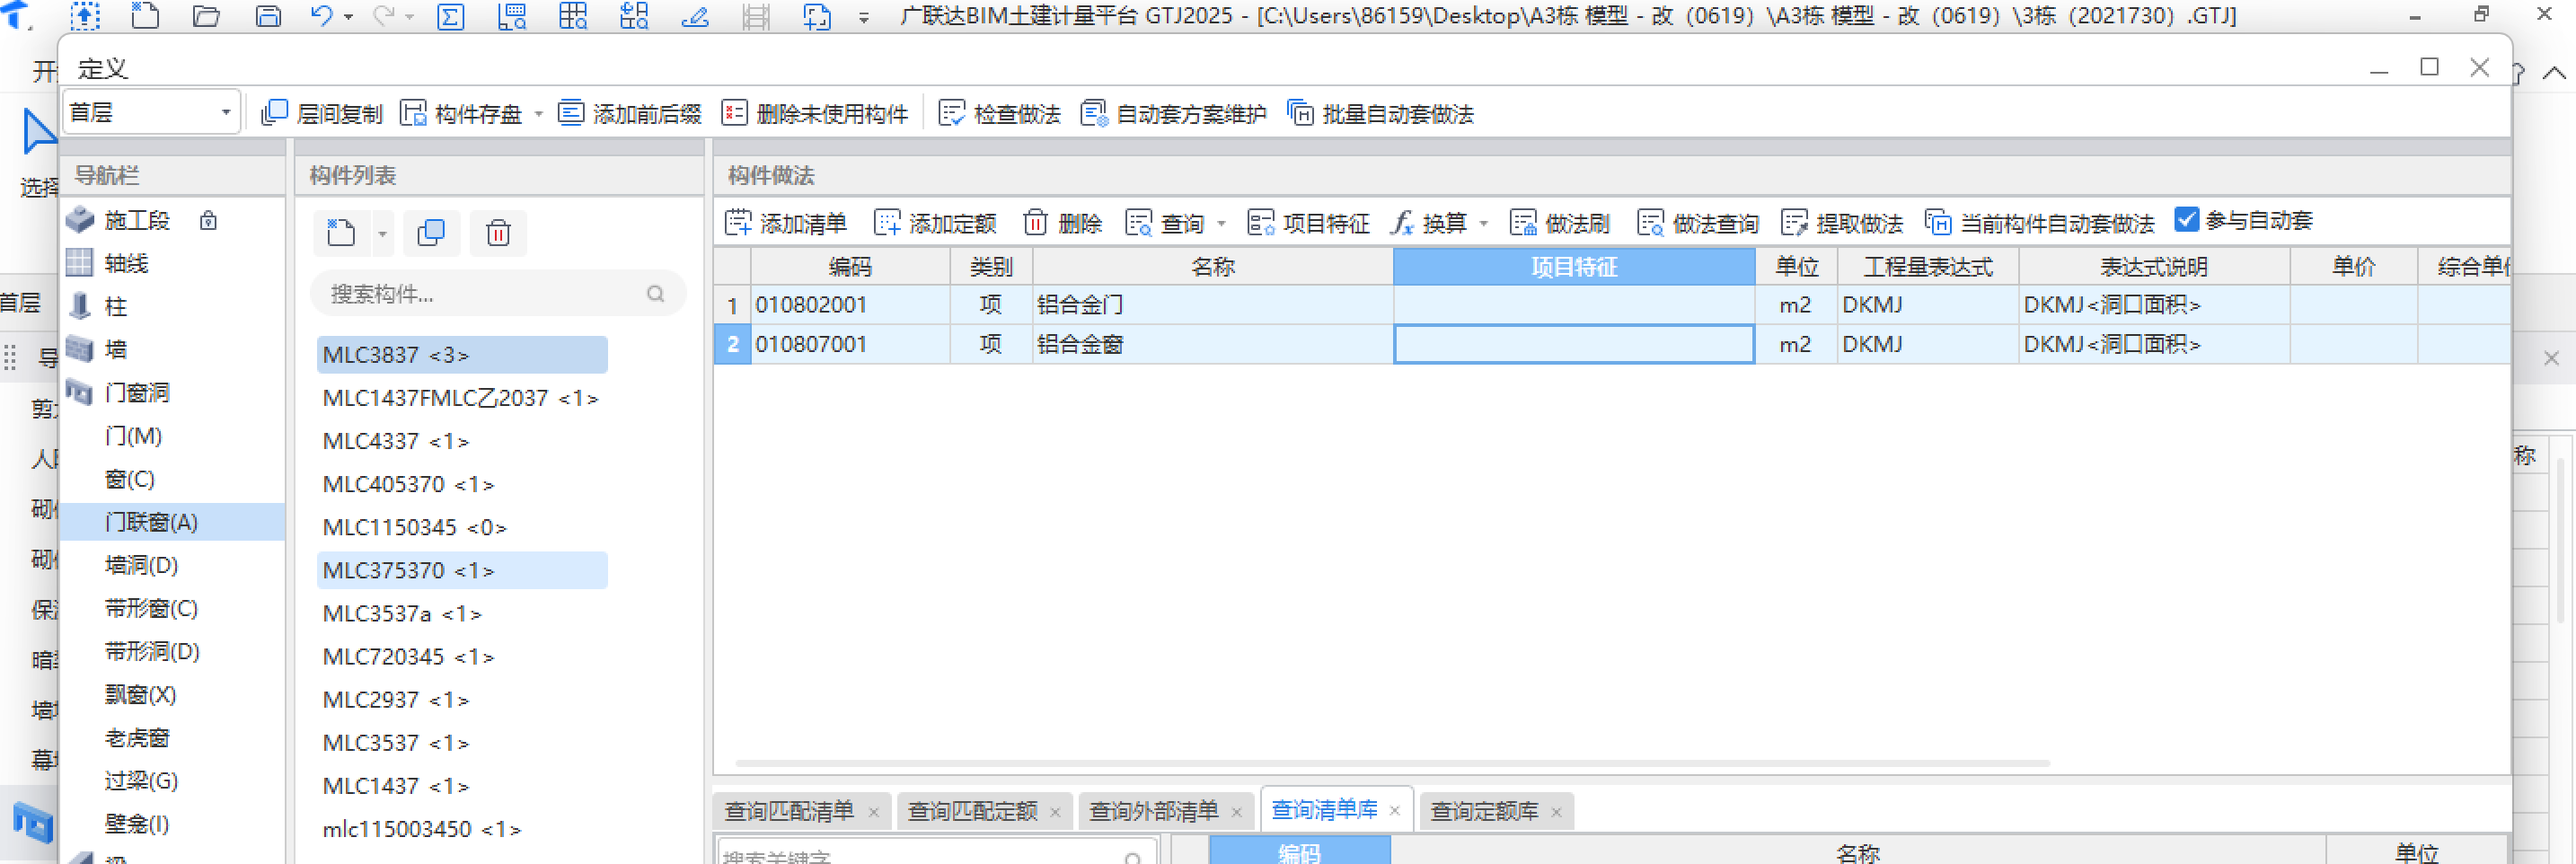Click the 项目特征 column header
Viewport: 2576px width, 864px height.
click(x=1574, y=266)
